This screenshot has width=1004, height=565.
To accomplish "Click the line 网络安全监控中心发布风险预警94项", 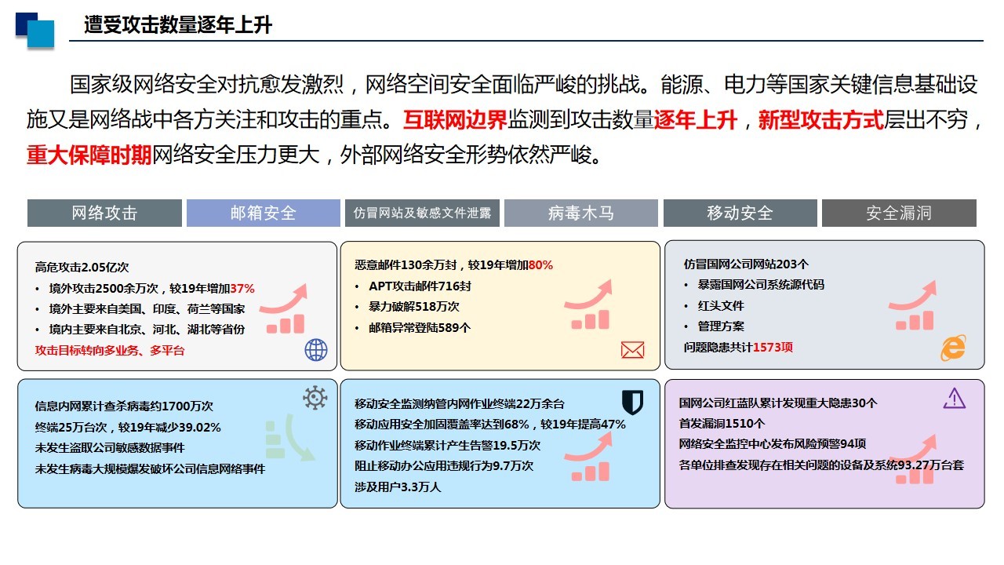I will (x=773, y=444).
